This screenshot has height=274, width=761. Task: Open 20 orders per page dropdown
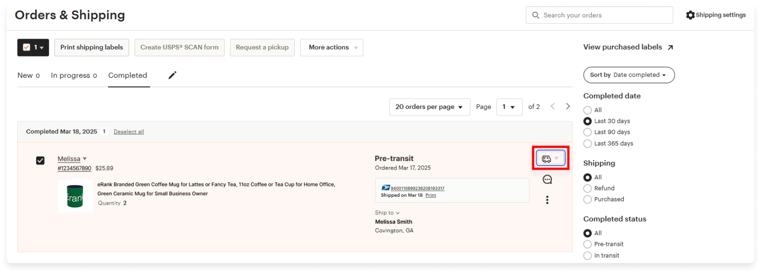430,107
